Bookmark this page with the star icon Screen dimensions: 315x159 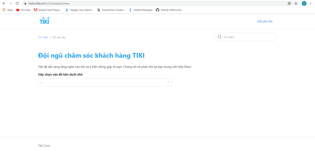click(x=296, y=4)
